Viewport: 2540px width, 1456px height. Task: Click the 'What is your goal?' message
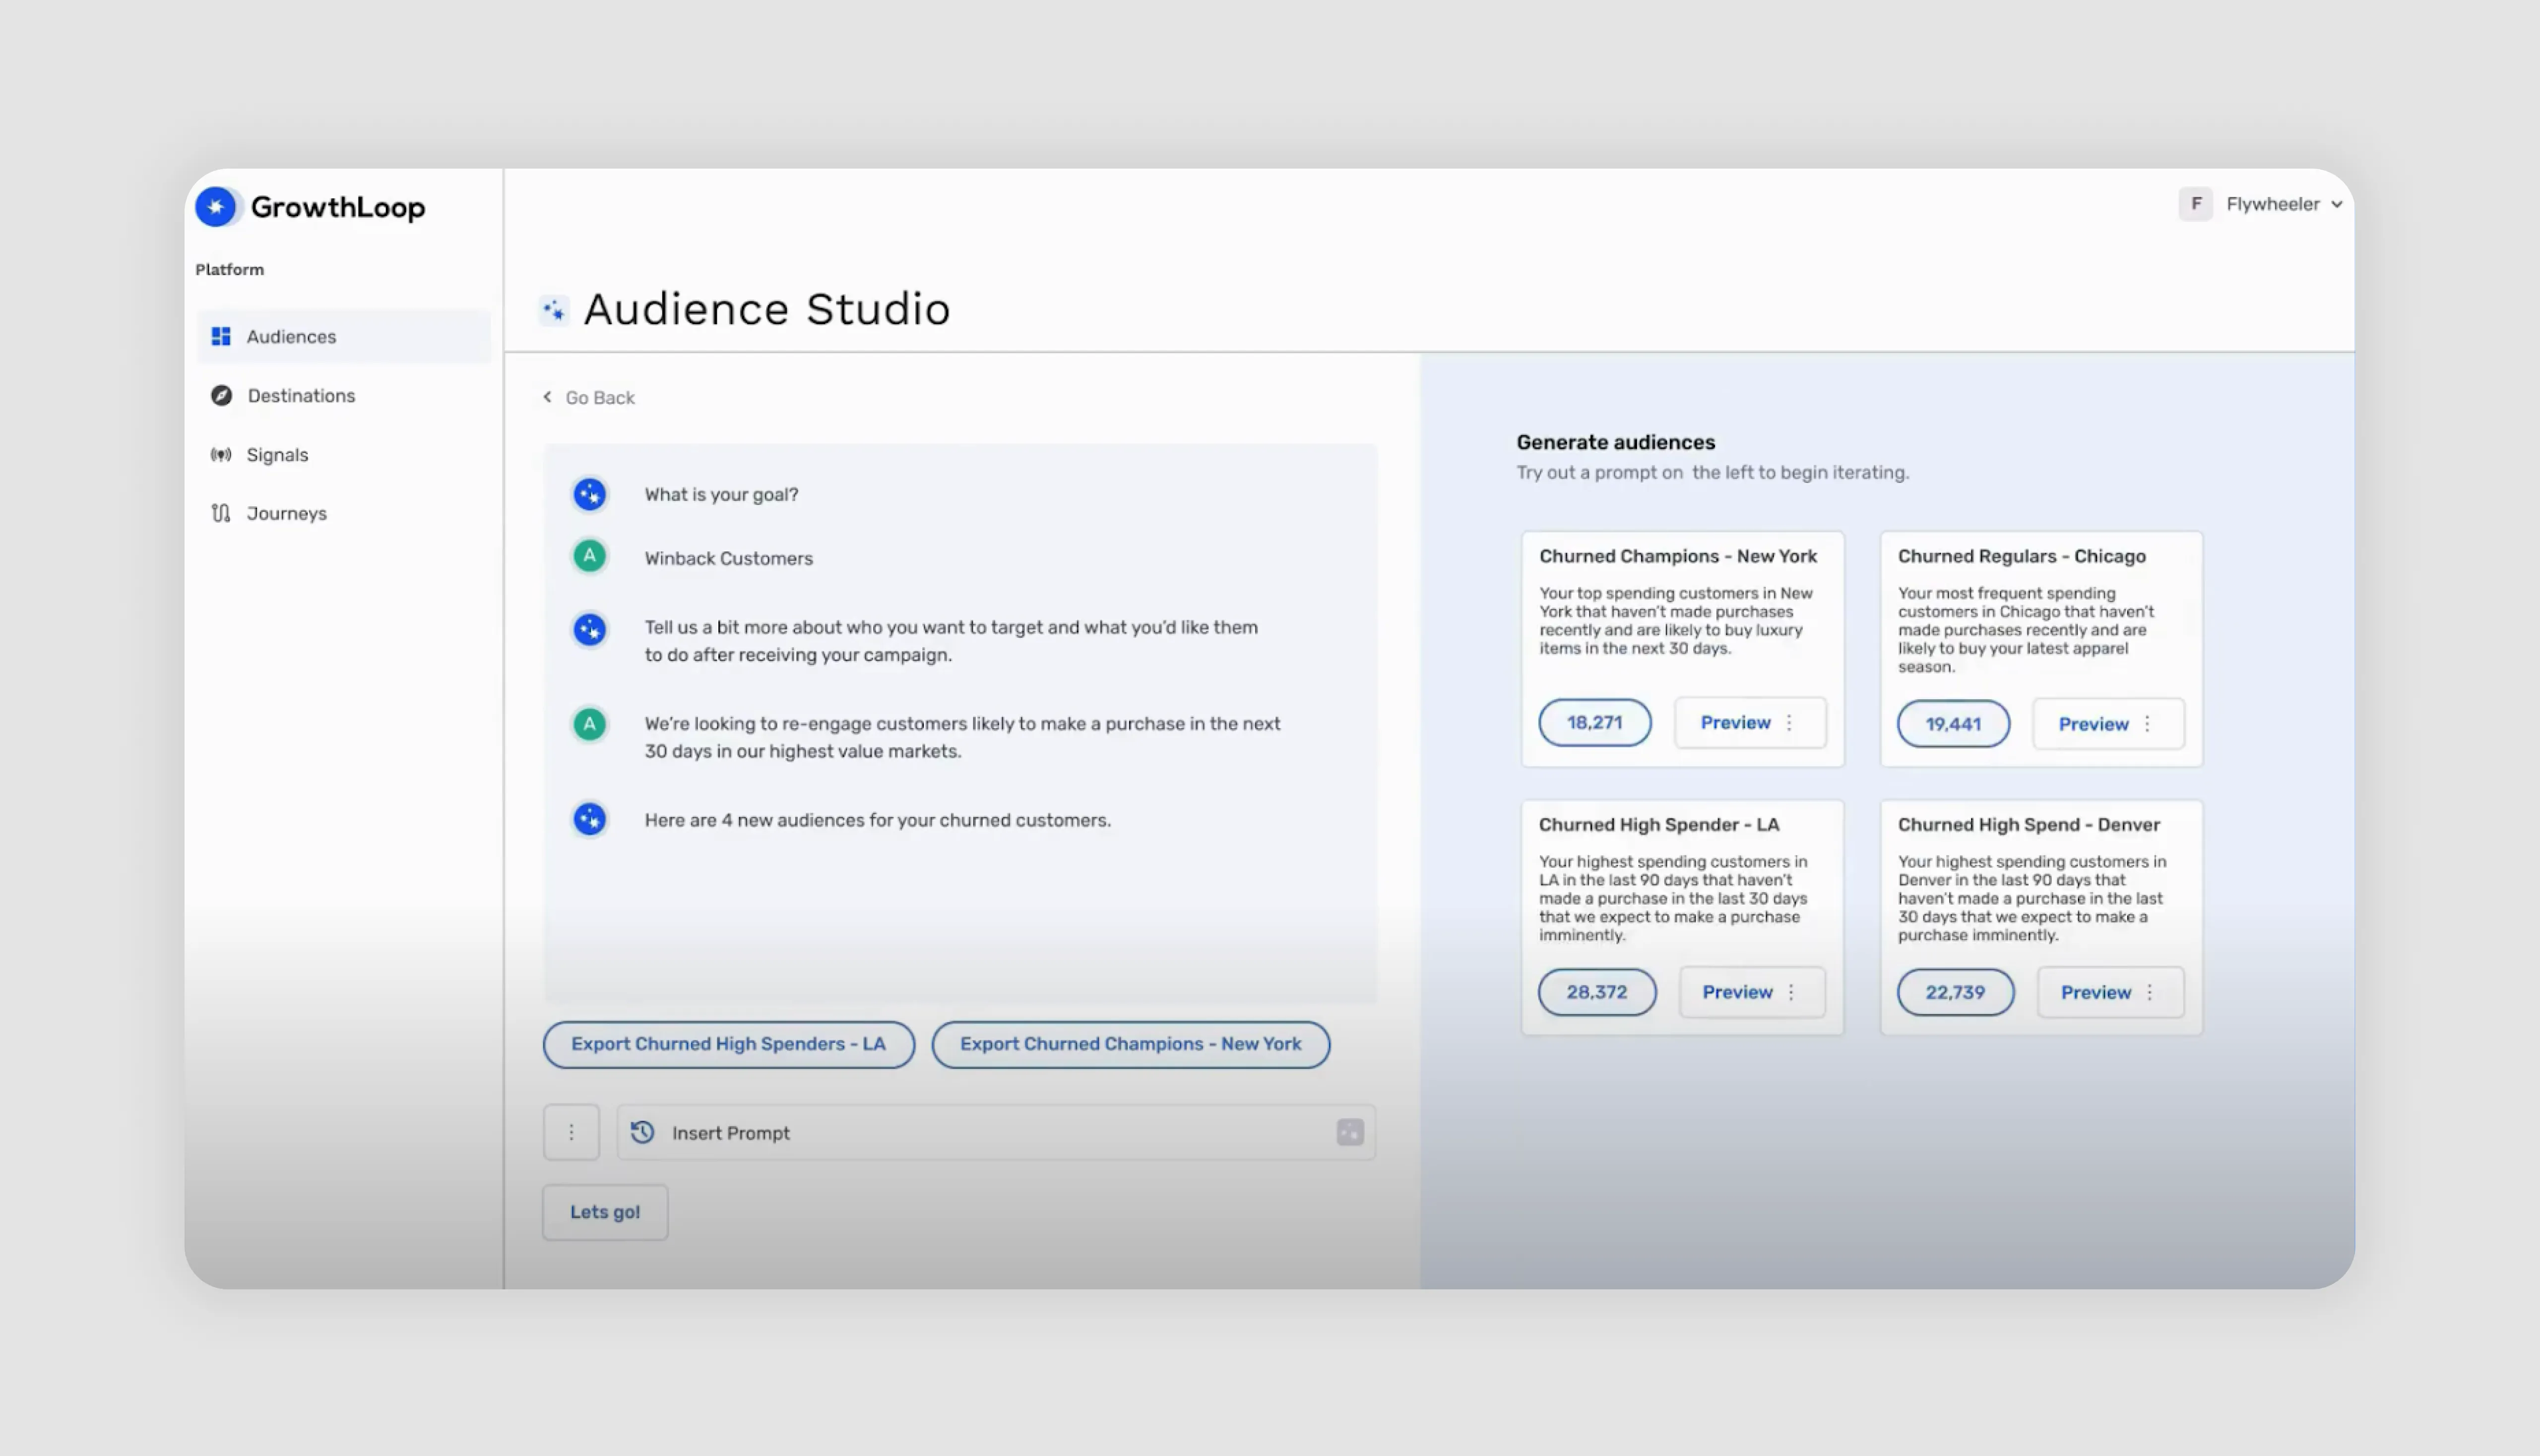point(721,494)
